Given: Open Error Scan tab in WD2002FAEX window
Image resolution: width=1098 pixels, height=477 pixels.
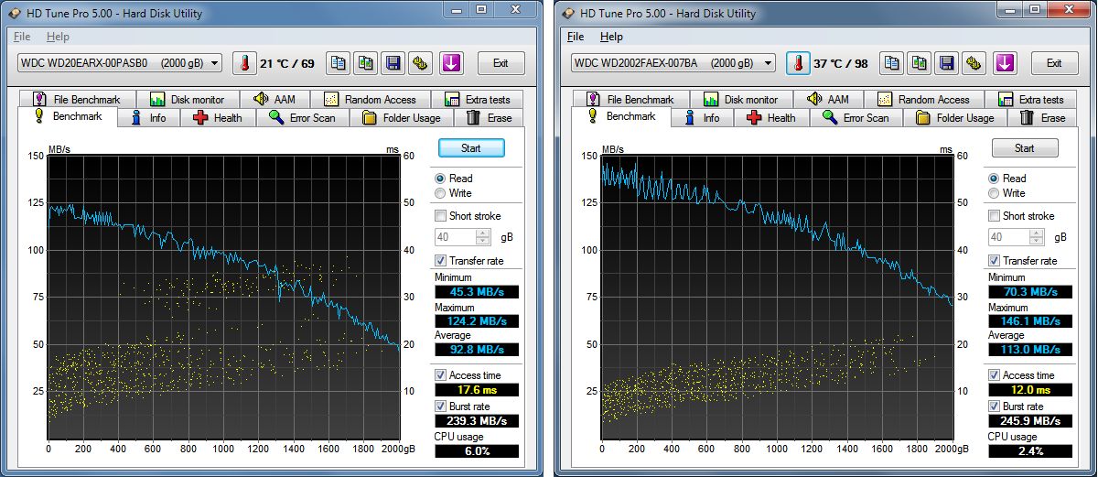Looking at the screenshot, I should pyautogui.click(x=856, y=118).
